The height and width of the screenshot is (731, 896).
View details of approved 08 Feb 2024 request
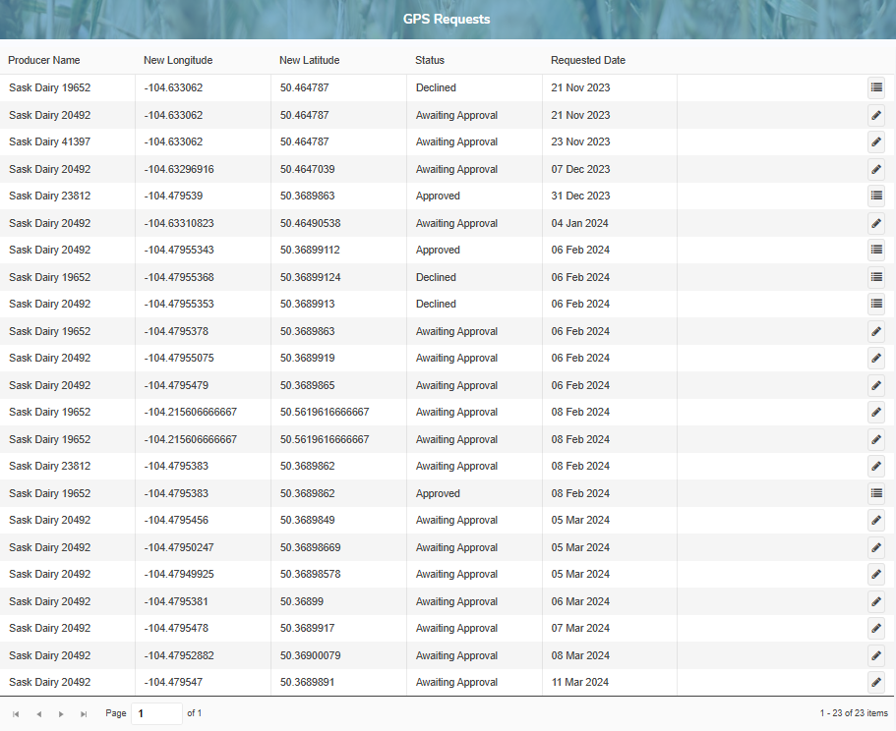[876, 493]
